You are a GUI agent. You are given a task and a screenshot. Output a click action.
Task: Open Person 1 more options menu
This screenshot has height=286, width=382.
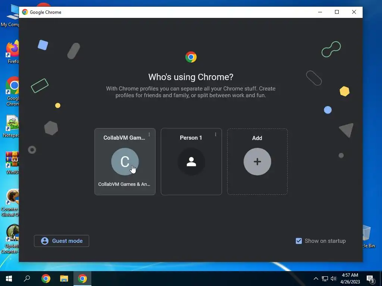click(x=215, y=134)
